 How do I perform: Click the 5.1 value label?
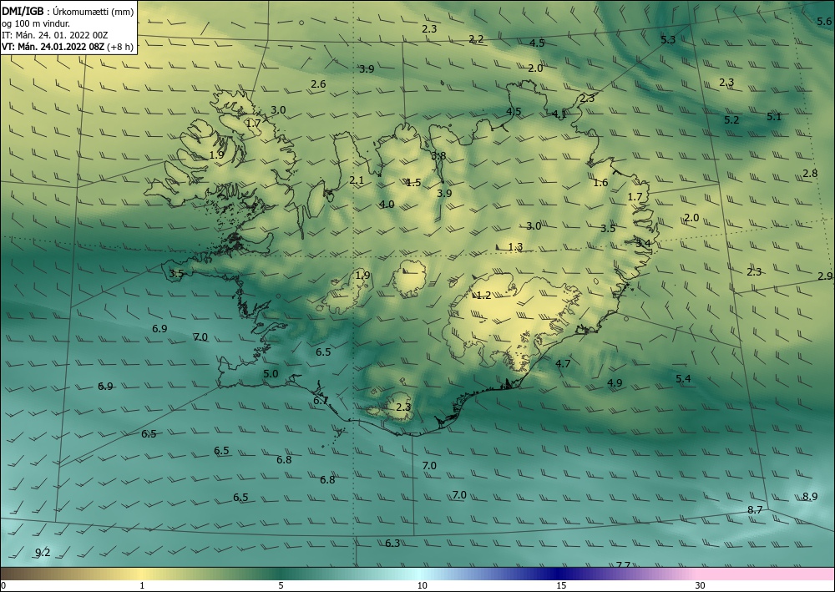point(774,117)
